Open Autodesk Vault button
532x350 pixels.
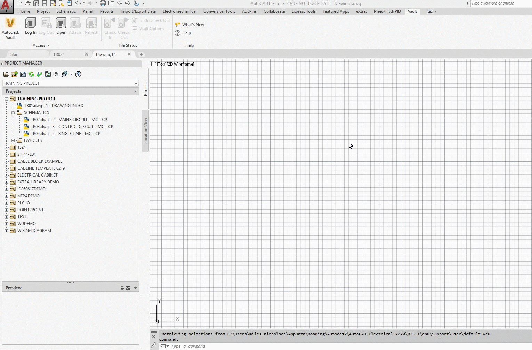click(10, 28)
